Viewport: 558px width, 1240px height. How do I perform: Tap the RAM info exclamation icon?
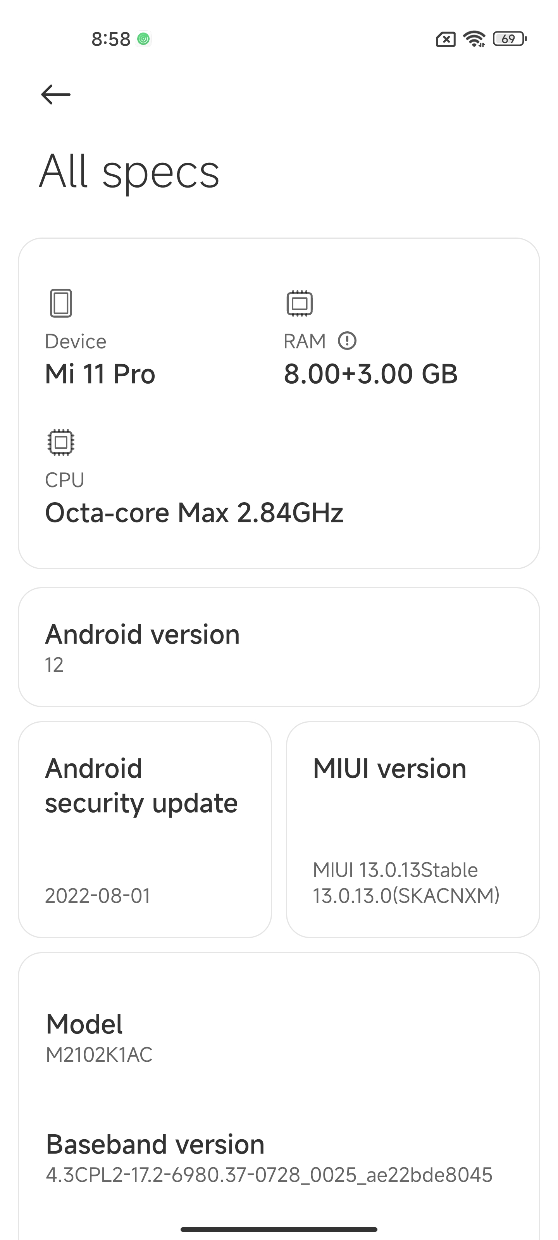(347, 341)
